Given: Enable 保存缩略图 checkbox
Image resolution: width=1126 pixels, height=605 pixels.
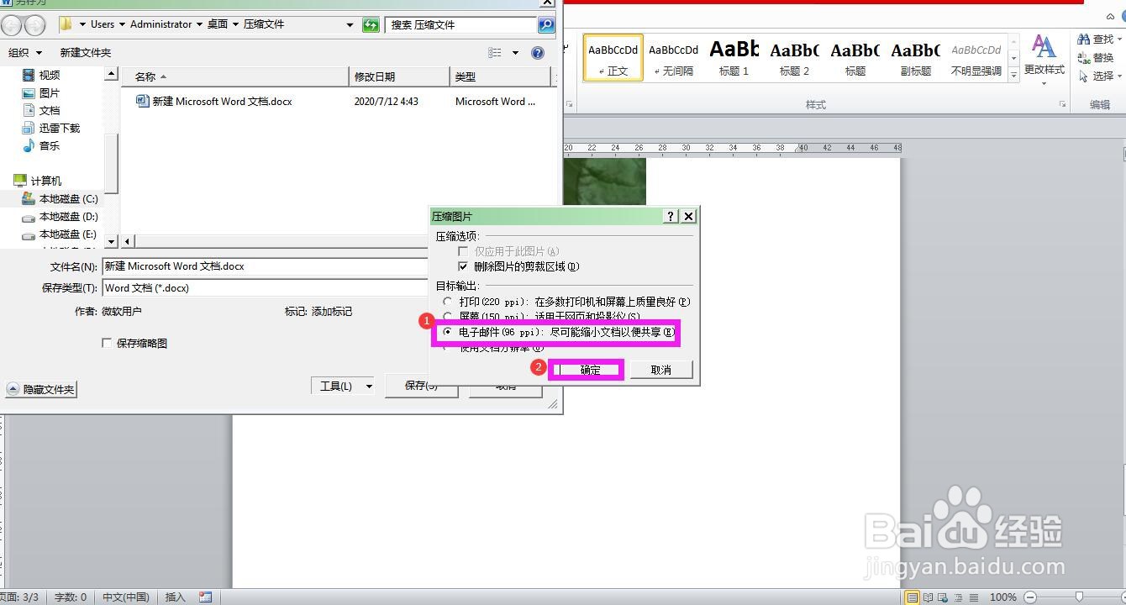Looking at the screenshot, I should coord(107,343).
